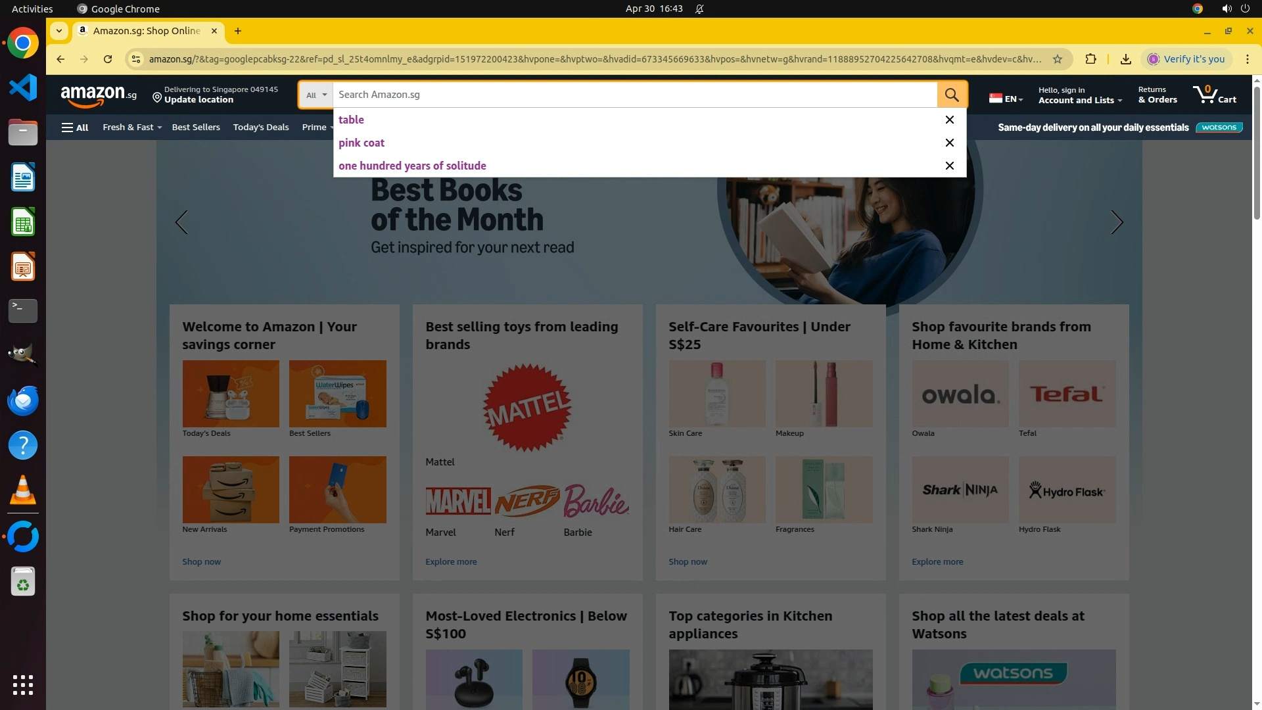
Task: Show next carousel banner arrow
Action: pyautogui.click(x=1116, y=222)
